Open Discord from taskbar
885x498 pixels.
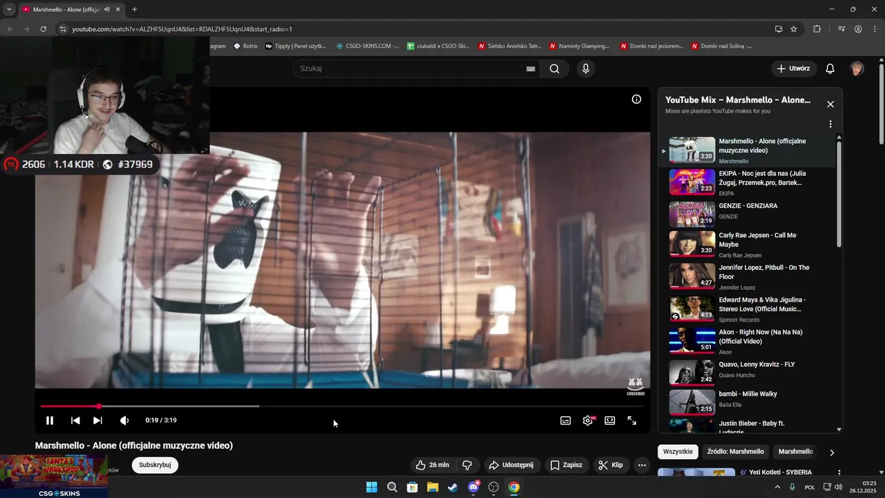[474, 487]
